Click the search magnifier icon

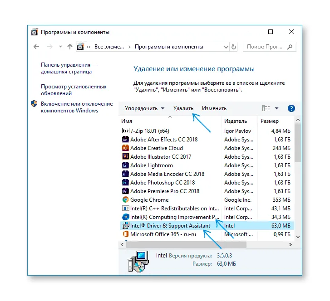(290, 47)
